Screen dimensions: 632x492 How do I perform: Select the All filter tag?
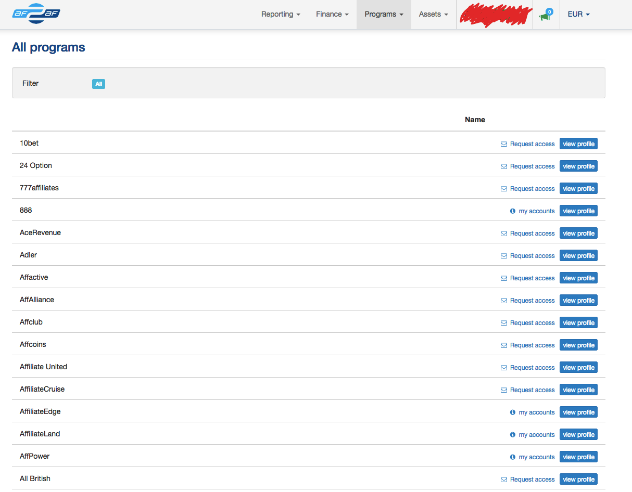pyautogui.click(x=98, y=84)
